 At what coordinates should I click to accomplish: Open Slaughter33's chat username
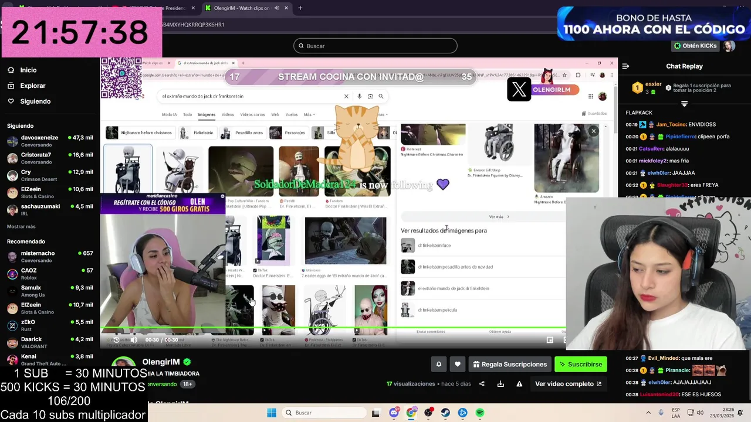tap(672, 185)
